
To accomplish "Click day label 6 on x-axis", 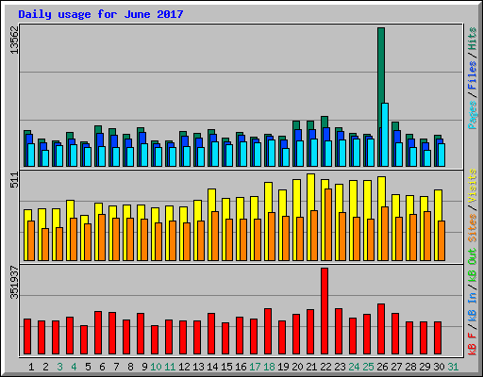I will 102,367.
